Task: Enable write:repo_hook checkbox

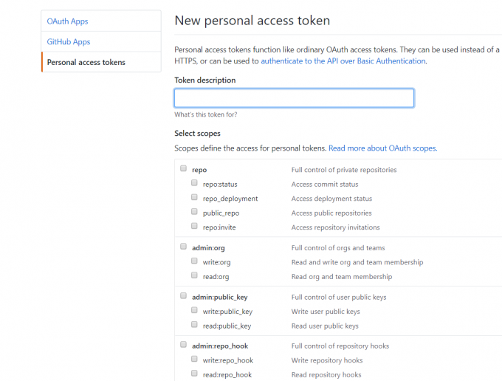Action: tap(194, 360)
